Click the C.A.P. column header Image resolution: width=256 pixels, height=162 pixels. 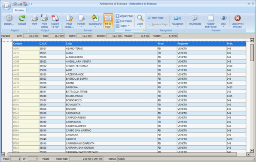[x=52, y=44]
